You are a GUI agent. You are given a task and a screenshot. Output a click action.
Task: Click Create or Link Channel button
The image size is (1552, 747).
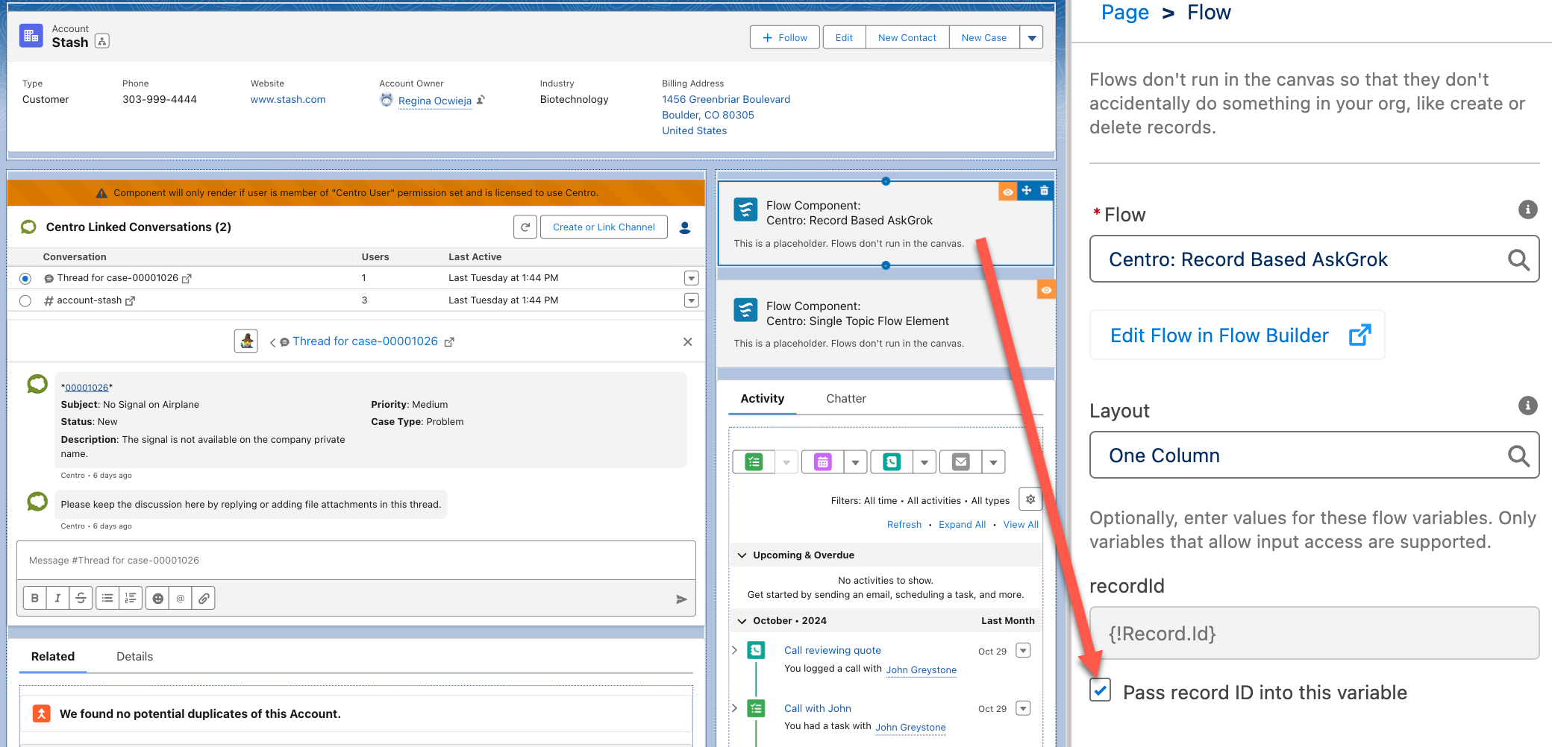point(604,227)
